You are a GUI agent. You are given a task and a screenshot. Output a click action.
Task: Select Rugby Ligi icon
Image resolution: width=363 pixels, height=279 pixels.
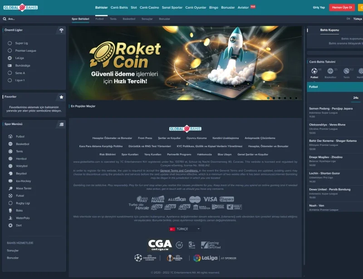10,203
